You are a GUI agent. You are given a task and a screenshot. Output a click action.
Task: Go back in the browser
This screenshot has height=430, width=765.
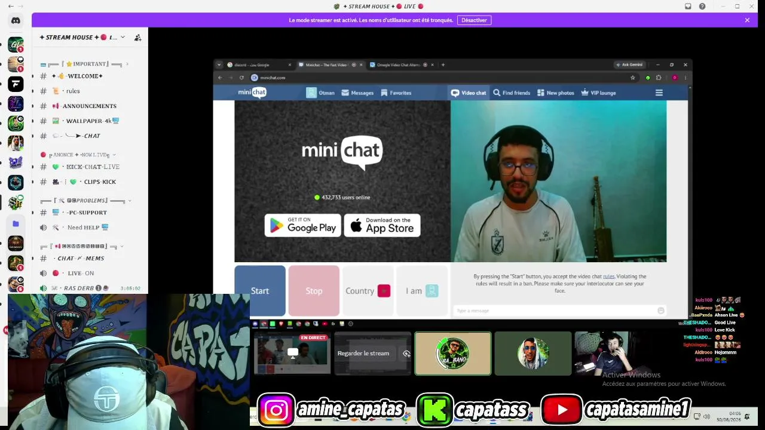pos(220,78)
